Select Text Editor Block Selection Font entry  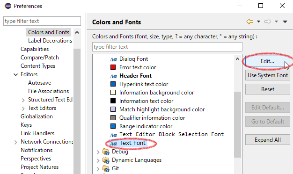pos(171,134)
